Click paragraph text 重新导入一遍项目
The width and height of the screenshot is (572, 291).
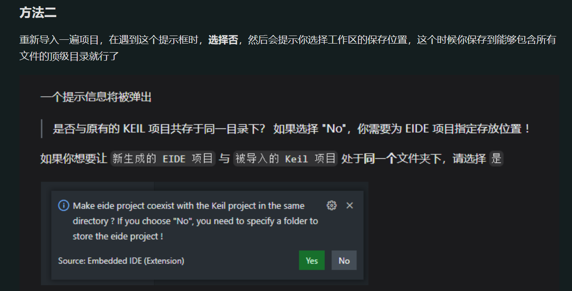point(61,40)
